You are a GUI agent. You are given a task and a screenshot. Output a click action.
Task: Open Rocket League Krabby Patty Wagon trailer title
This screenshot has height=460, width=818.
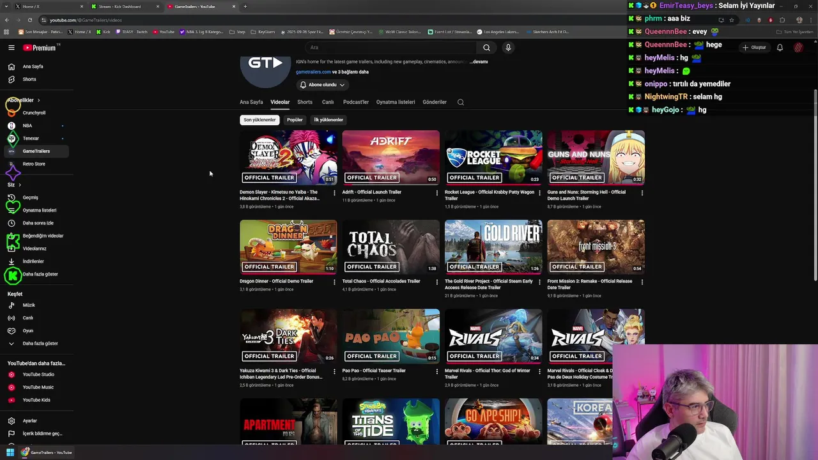point(490,195)
